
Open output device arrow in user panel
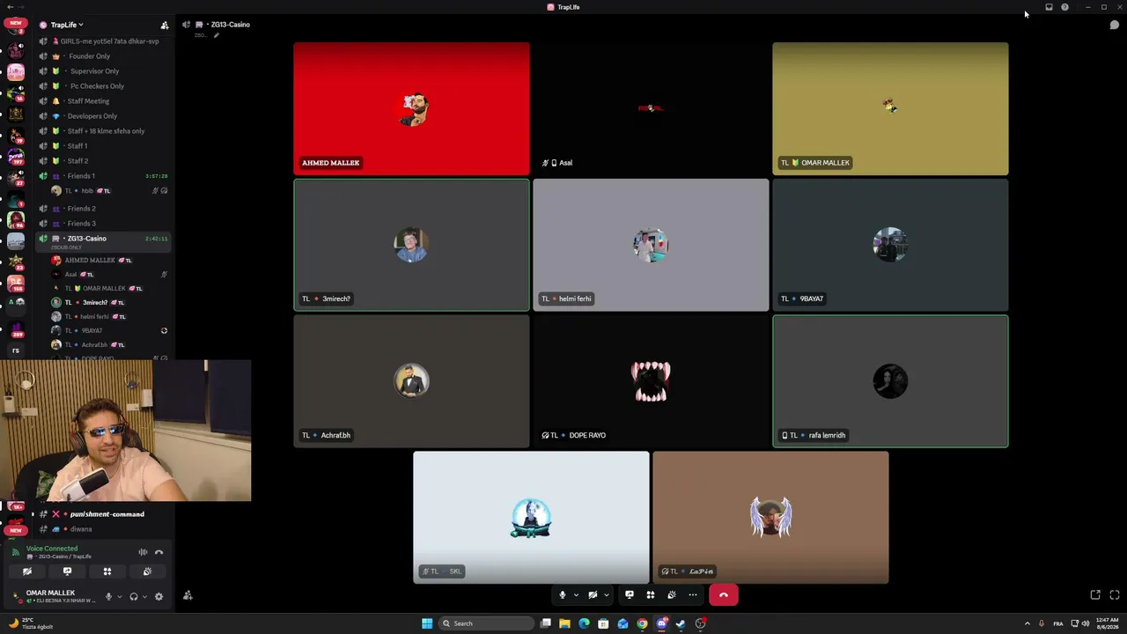click(x=144, y=597)
